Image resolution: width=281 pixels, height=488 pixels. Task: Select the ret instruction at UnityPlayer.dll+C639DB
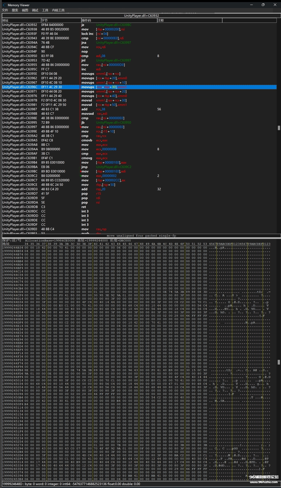84,207
